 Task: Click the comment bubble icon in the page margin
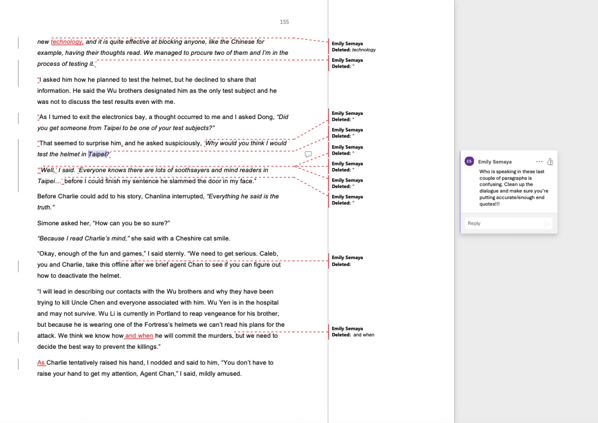point(309,154)
